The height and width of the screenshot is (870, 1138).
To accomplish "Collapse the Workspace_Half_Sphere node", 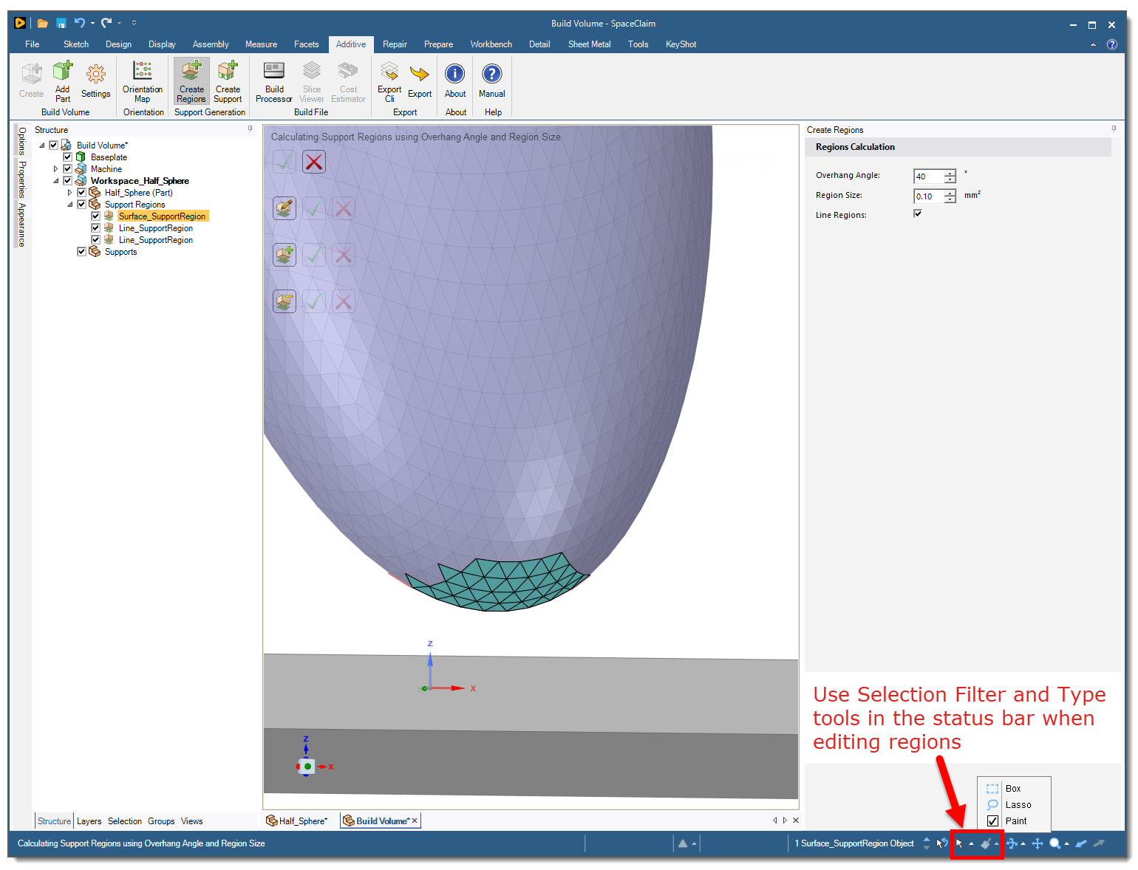I will tap(55, 181).
